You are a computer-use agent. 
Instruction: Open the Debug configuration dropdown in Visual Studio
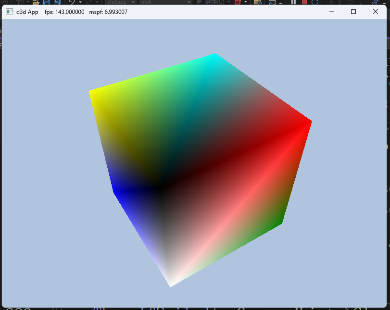point(121,2)
